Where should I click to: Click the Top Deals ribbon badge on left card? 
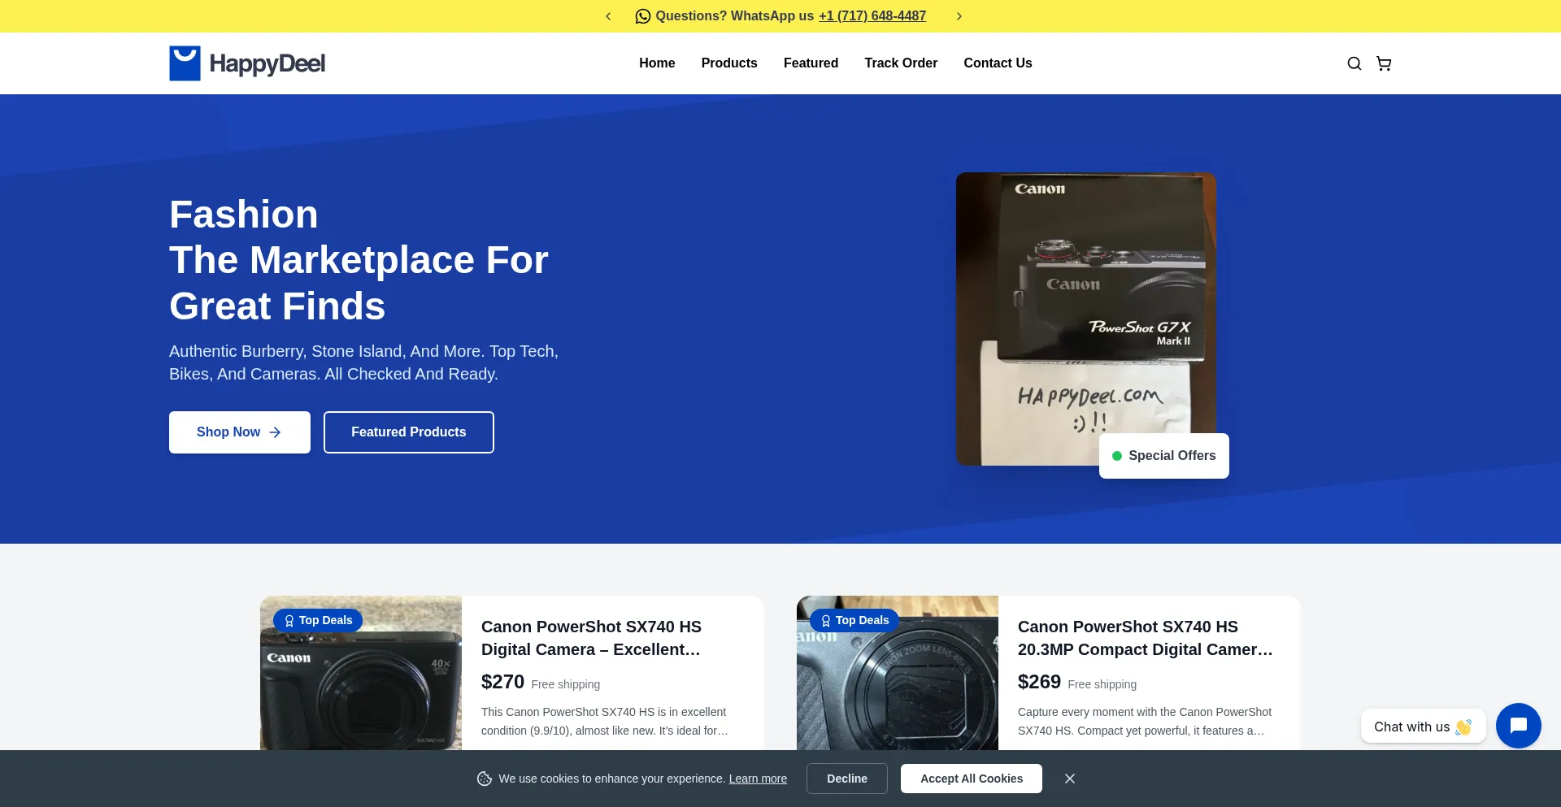(x=318, y=620)
